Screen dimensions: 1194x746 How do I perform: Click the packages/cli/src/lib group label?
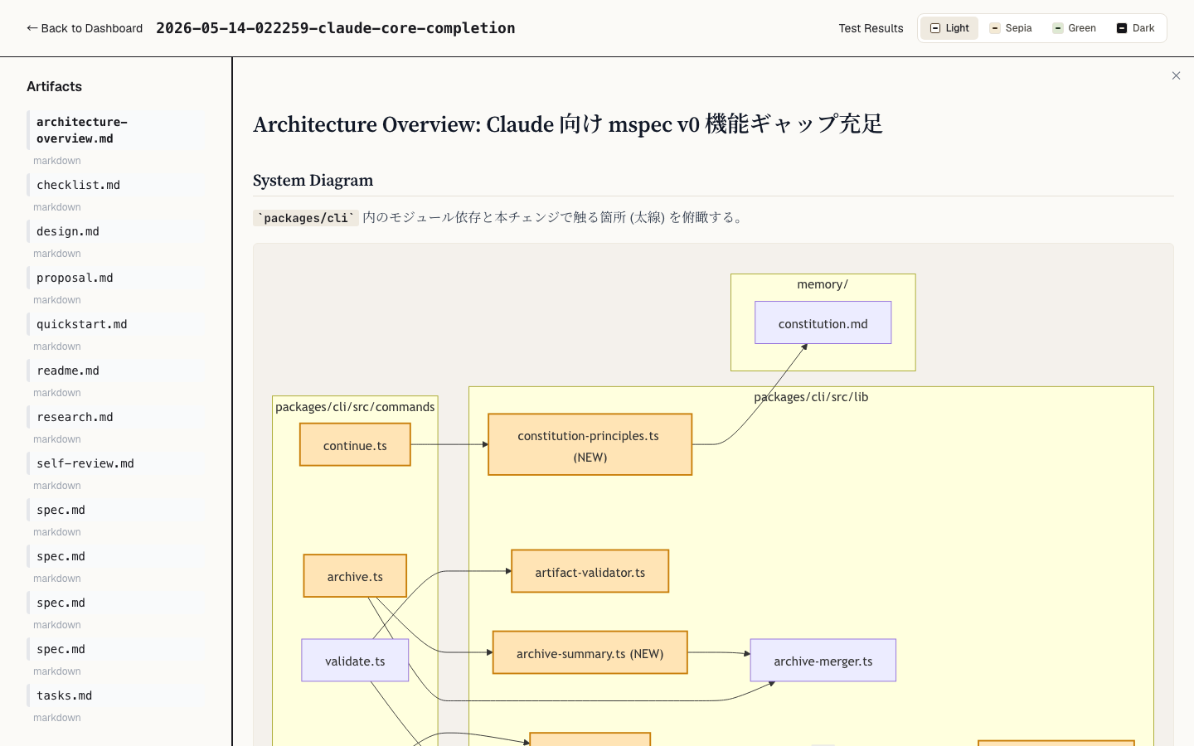pyautogui.click(x=811, y=397)
